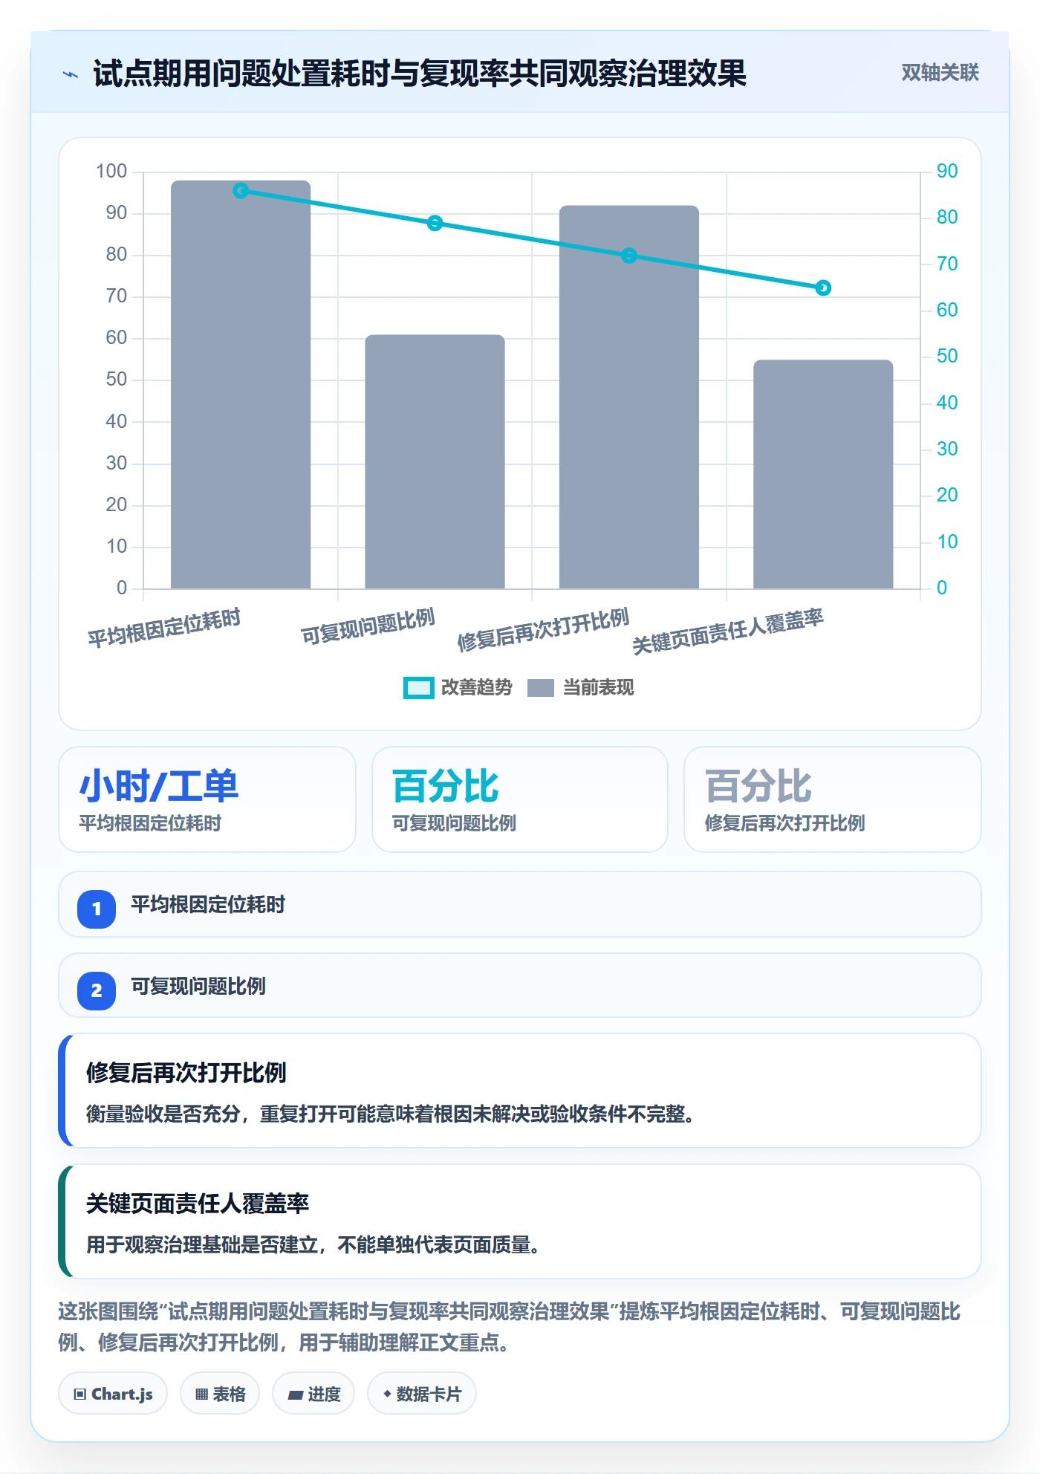Click the 修复后再次打开比例 bar in chart

pyautogui.click(x=629, y=397)
